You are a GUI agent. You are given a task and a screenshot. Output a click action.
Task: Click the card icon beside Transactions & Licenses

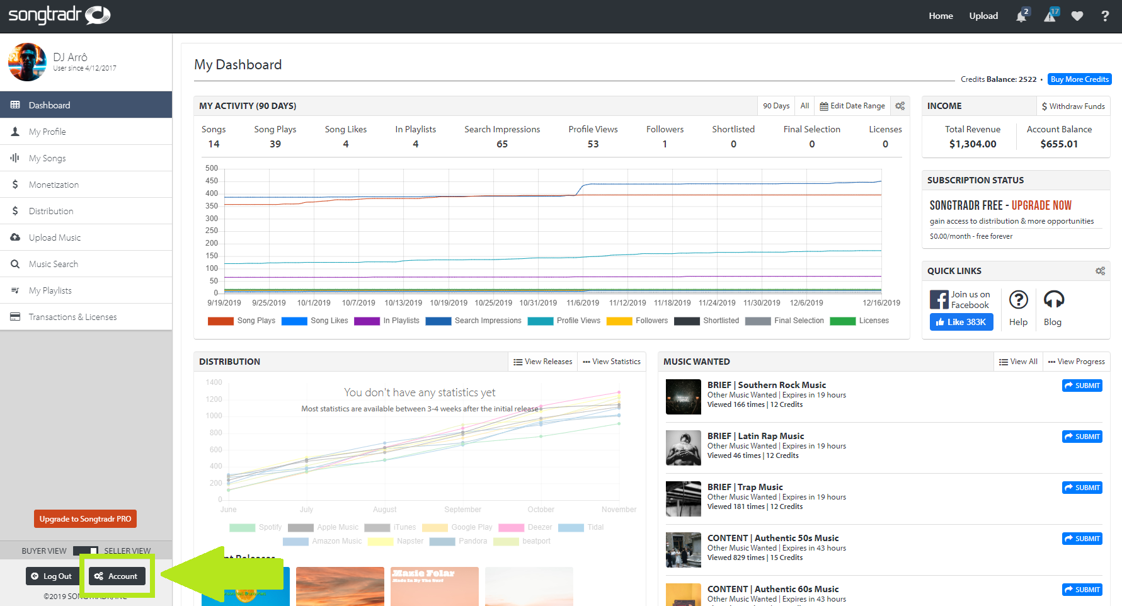pos(15,317)
